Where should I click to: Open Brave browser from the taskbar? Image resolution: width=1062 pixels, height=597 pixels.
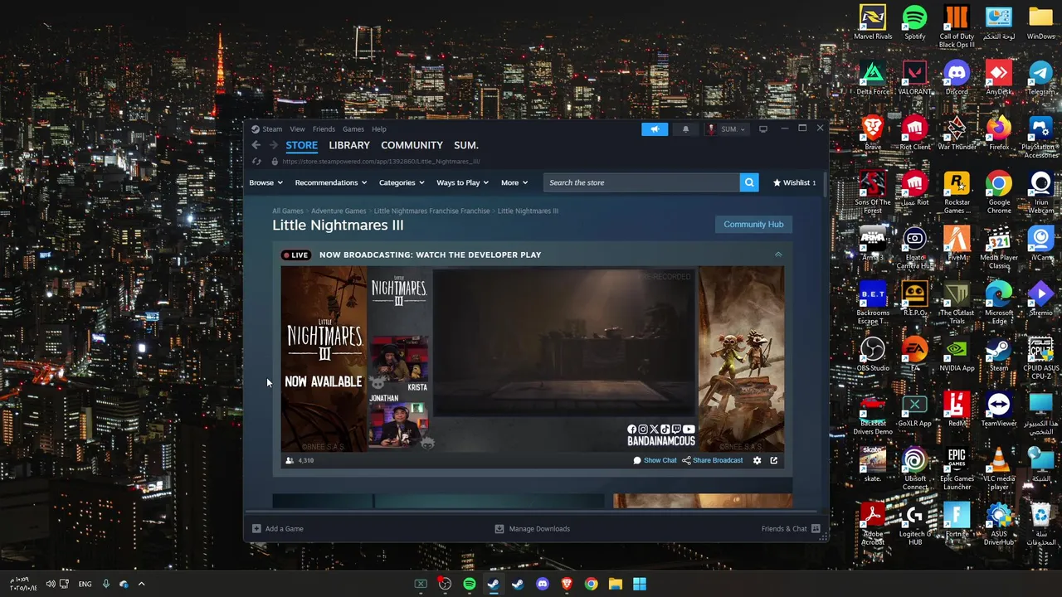pos(567,584)
